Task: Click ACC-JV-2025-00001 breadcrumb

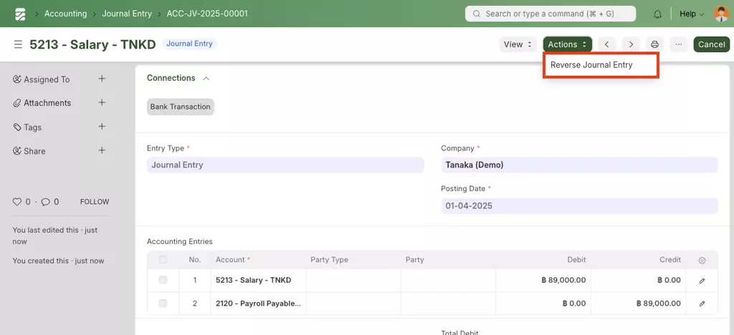Action: click(207, 14)
